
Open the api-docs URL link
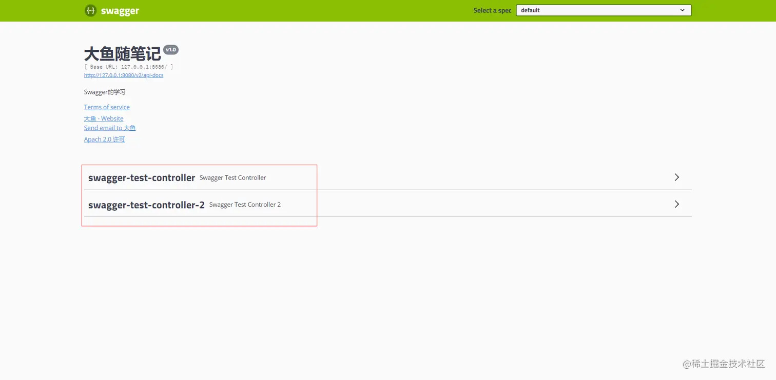[x=124, y=75]
